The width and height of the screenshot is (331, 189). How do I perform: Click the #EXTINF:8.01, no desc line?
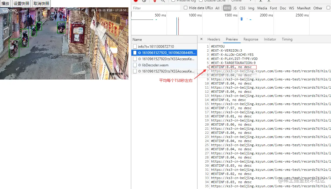click(231, 116)
